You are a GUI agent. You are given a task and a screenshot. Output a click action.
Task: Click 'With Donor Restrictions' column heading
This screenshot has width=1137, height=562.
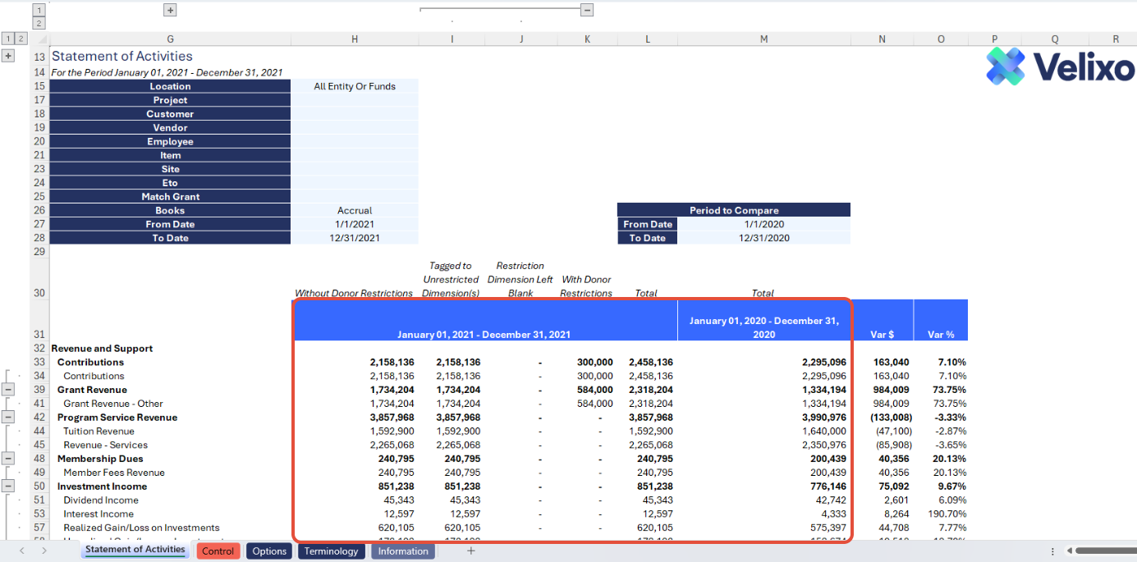click(x=586, y=286)
